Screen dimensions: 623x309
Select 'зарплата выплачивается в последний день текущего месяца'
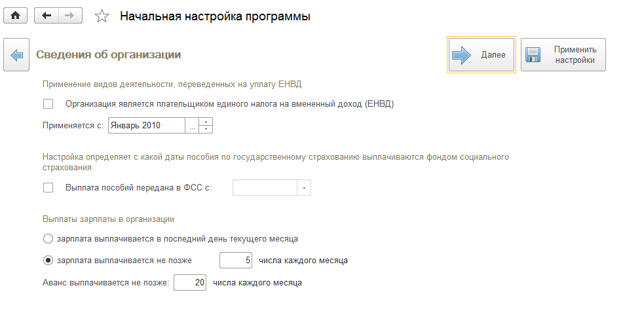coord(48,238)
